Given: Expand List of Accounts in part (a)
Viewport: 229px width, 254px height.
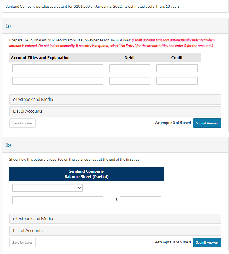Looking at the screenshot, I should coord(115,111).
